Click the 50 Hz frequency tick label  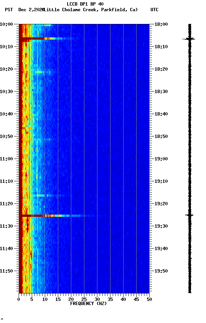click(x=149, y=299)
